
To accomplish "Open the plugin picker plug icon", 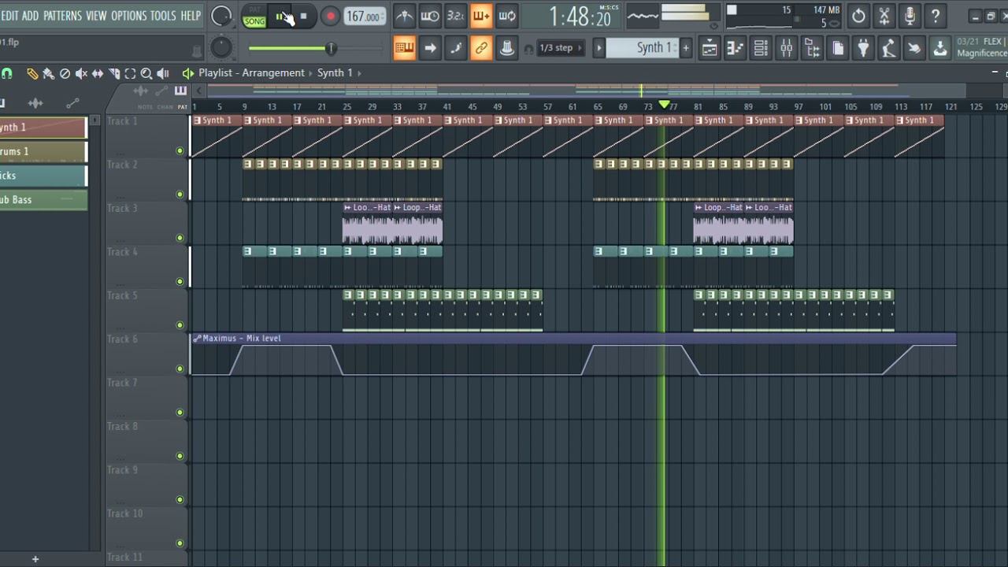I will click(863, 48).
